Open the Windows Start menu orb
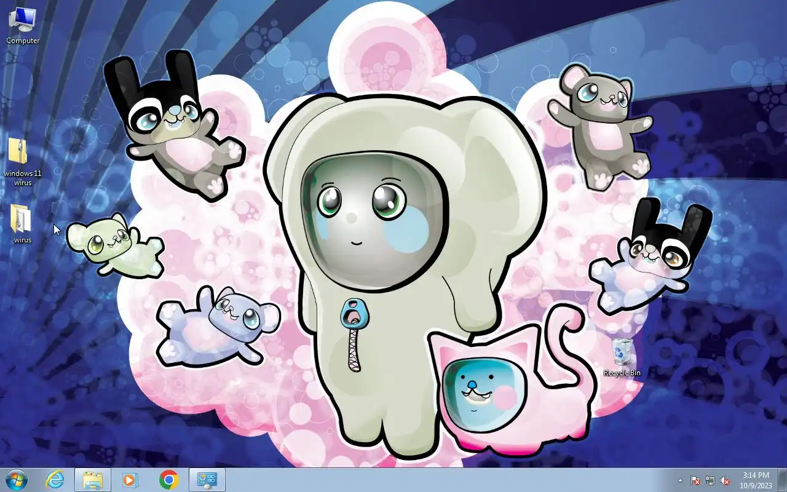787x492 pixels. 17,480
